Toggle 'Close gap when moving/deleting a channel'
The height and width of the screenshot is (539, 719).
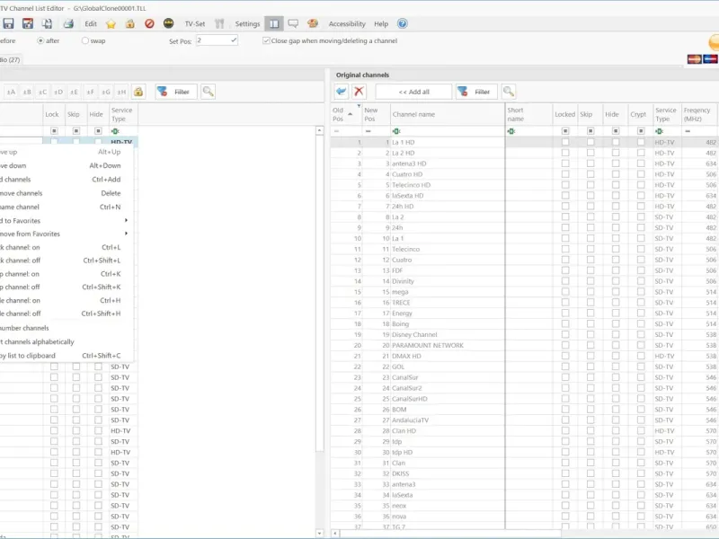266,40
